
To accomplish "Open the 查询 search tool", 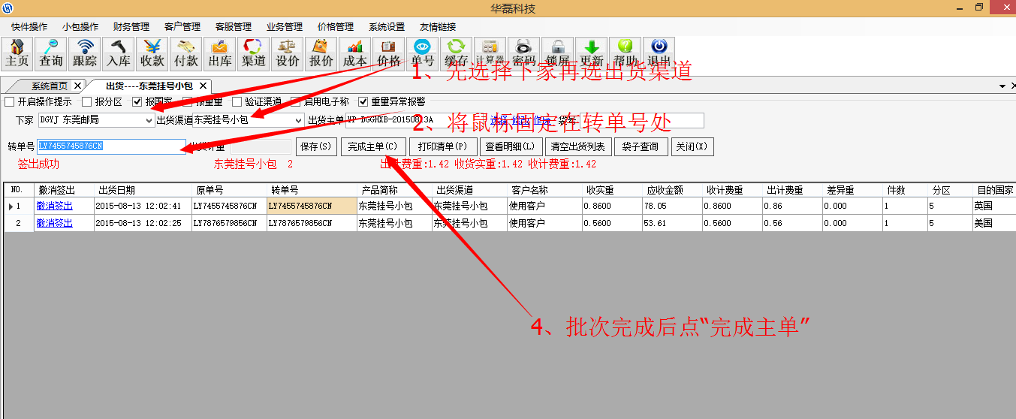I will (51, 53).
